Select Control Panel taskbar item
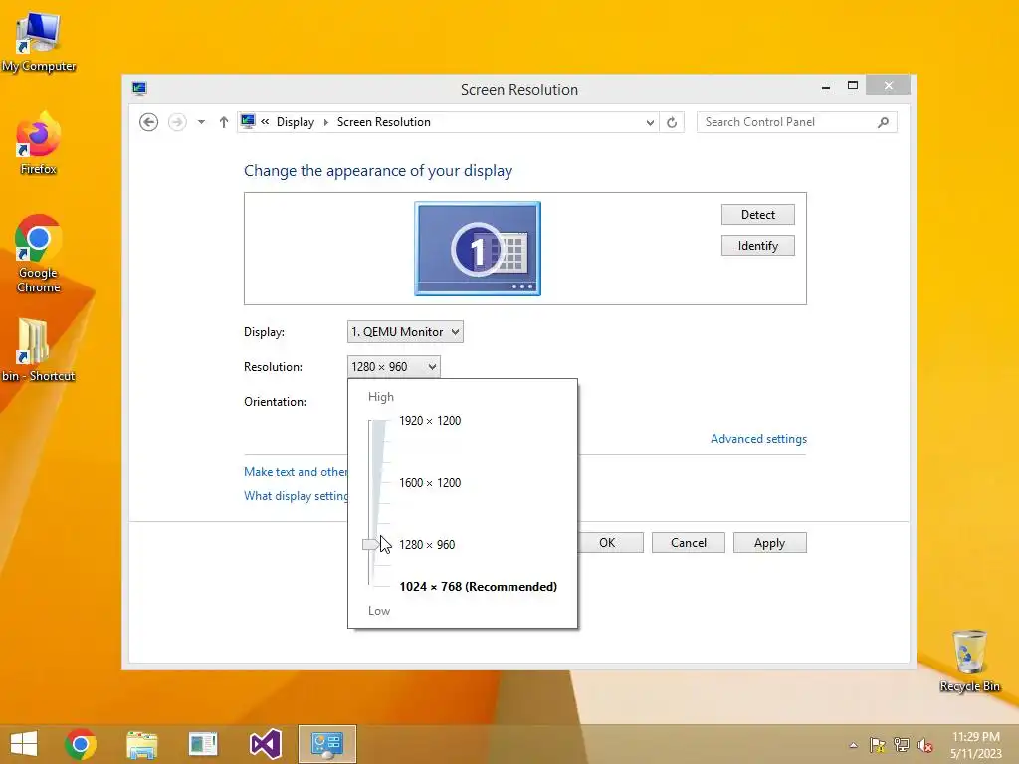This screenshot has width=1019, height=764. (x=326, y=744)
